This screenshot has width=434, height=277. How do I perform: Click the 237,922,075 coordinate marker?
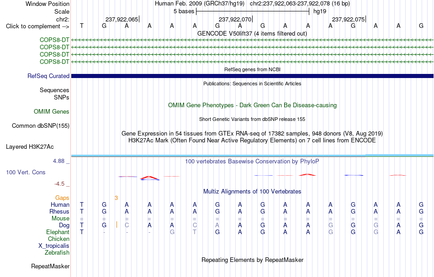pos(349,19)
